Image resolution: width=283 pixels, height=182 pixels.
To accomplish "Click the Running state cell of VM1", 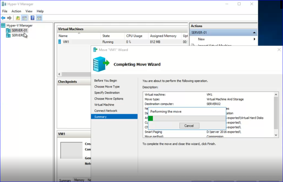I will [x=108, y=42].
